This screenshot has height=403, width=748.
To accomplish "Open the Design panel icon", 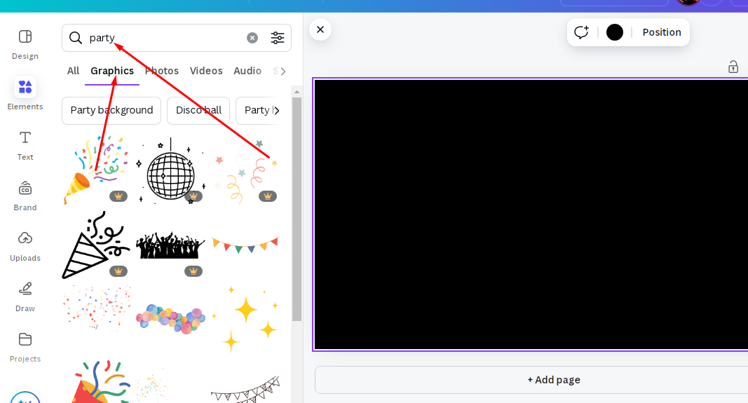I will tap(25, 36).
